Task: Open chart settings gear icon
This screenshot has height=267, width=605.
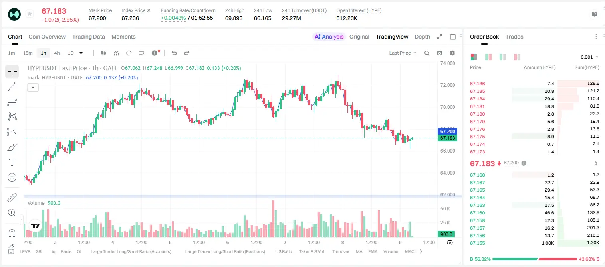Action: point(452,53)
